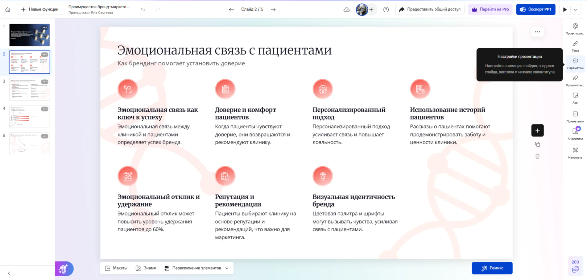Viewport: 587px width, 280px height.
Task: Start the presentation play button
Action: [565, 10]
